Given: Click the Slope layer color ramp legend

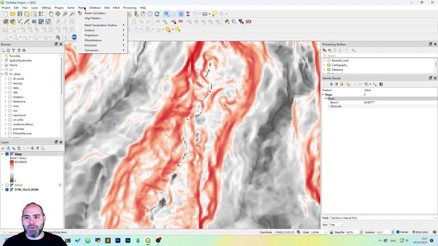Looking at the screenshot, I should pyautogui.click(x=12, y=172).
